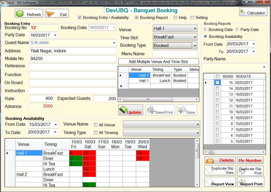The width and height of the screenshot is (271, 192).
Task: Toggle the Setting panel checkbox
Action: [192, 18]
